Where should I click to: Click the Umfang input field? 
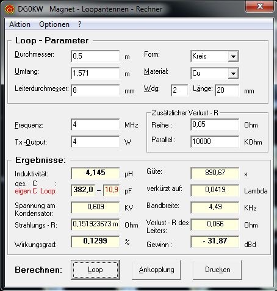pos(95,73)
